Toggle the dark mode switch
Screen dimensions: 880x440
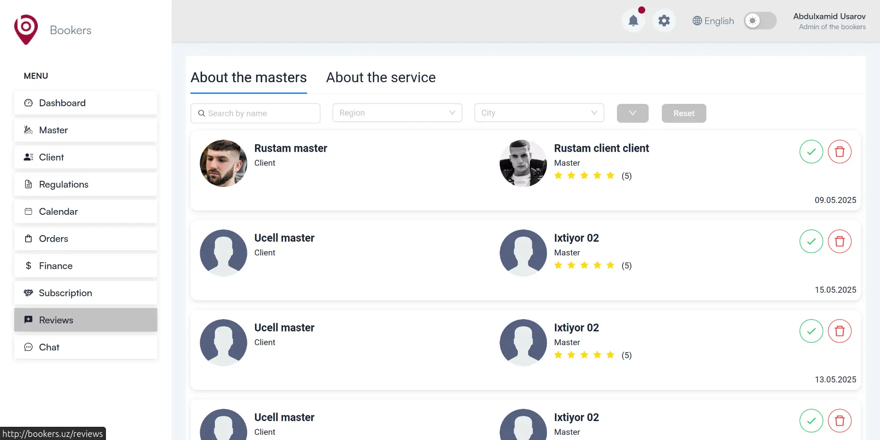click(x=760, y=21)
